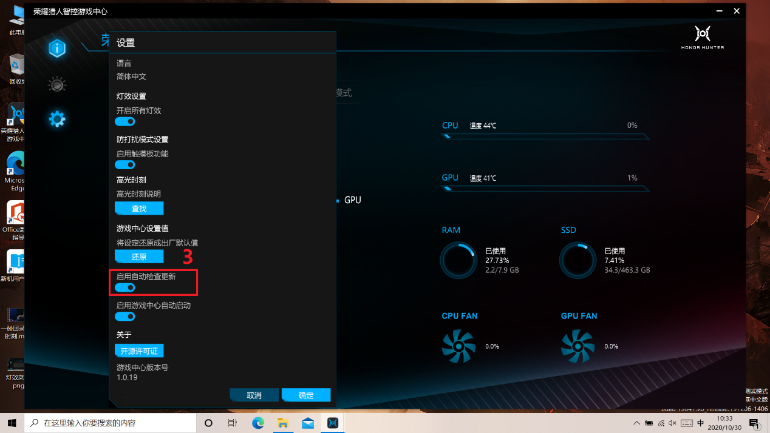Click 还原 to restore factory defaults
The width and height of the screenshot is (770, 433).
click(139, 257)
